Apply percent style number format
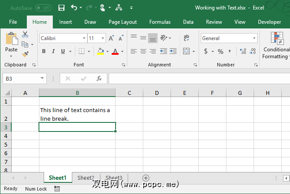Image resolution: width=290 pixels, height=194 pixels. coord(220,51)
